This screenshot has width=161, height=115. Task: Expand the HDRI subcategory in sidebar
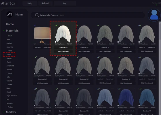coord(9,51)
